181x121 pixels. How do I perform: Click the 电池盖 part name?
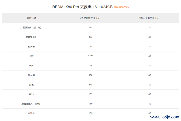[x=31, y=113]
